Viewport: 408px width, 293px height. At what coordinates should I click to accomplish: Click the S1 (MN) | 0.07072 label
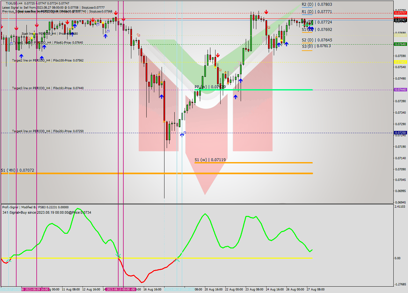(17, 170)
